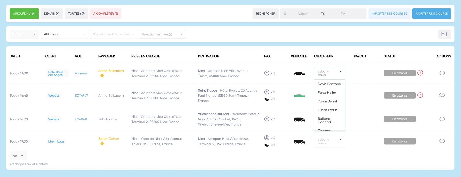Click passenger icon in Today 13:00 row

(267, 73)
